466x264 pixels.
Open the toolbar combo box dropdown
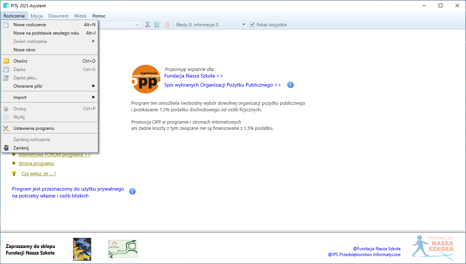click(x=137, y=25)
